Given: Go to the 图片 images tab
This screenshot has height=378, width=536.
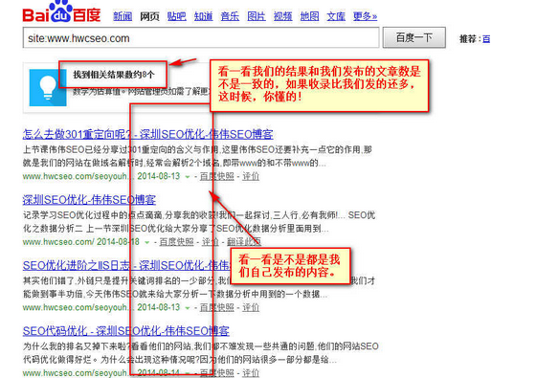Looking at the screenshot, I should pyautogui.click(x=257, y=16).
